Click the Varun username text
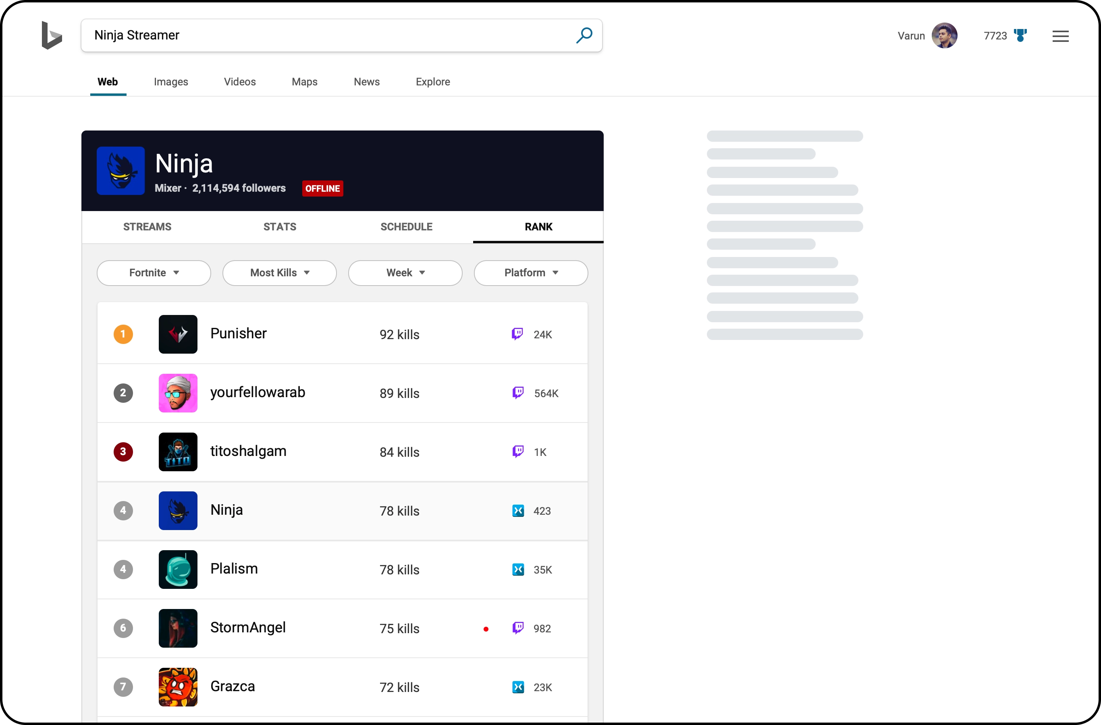 [x=911, y=35]
